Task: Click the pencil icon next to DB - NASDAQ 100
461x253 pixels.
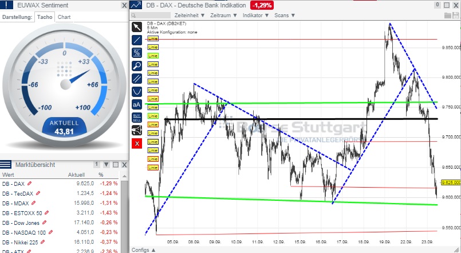Action: tap(50, 232)
